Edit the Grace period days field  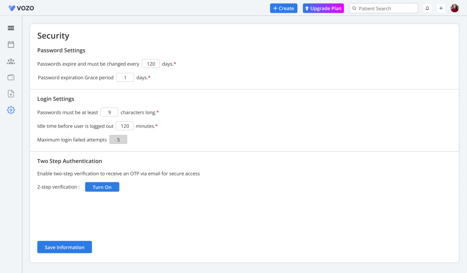(125, 77)
